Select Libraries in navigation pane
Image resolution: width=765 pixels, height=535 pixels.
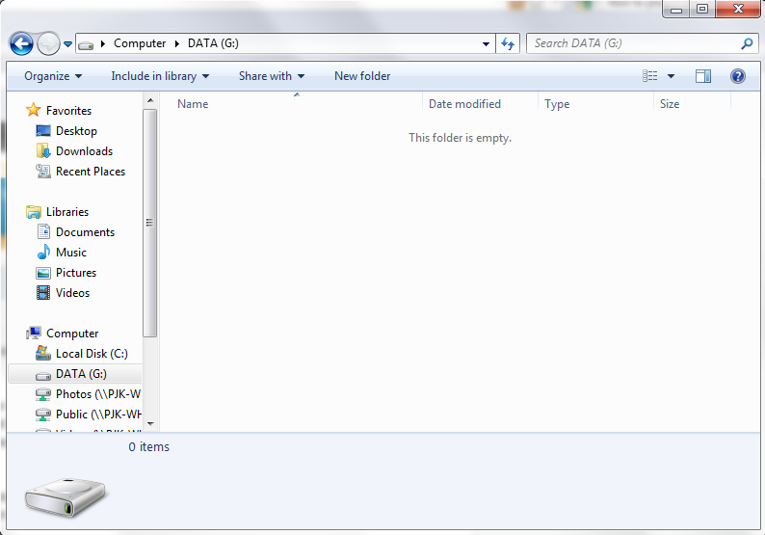67,212
